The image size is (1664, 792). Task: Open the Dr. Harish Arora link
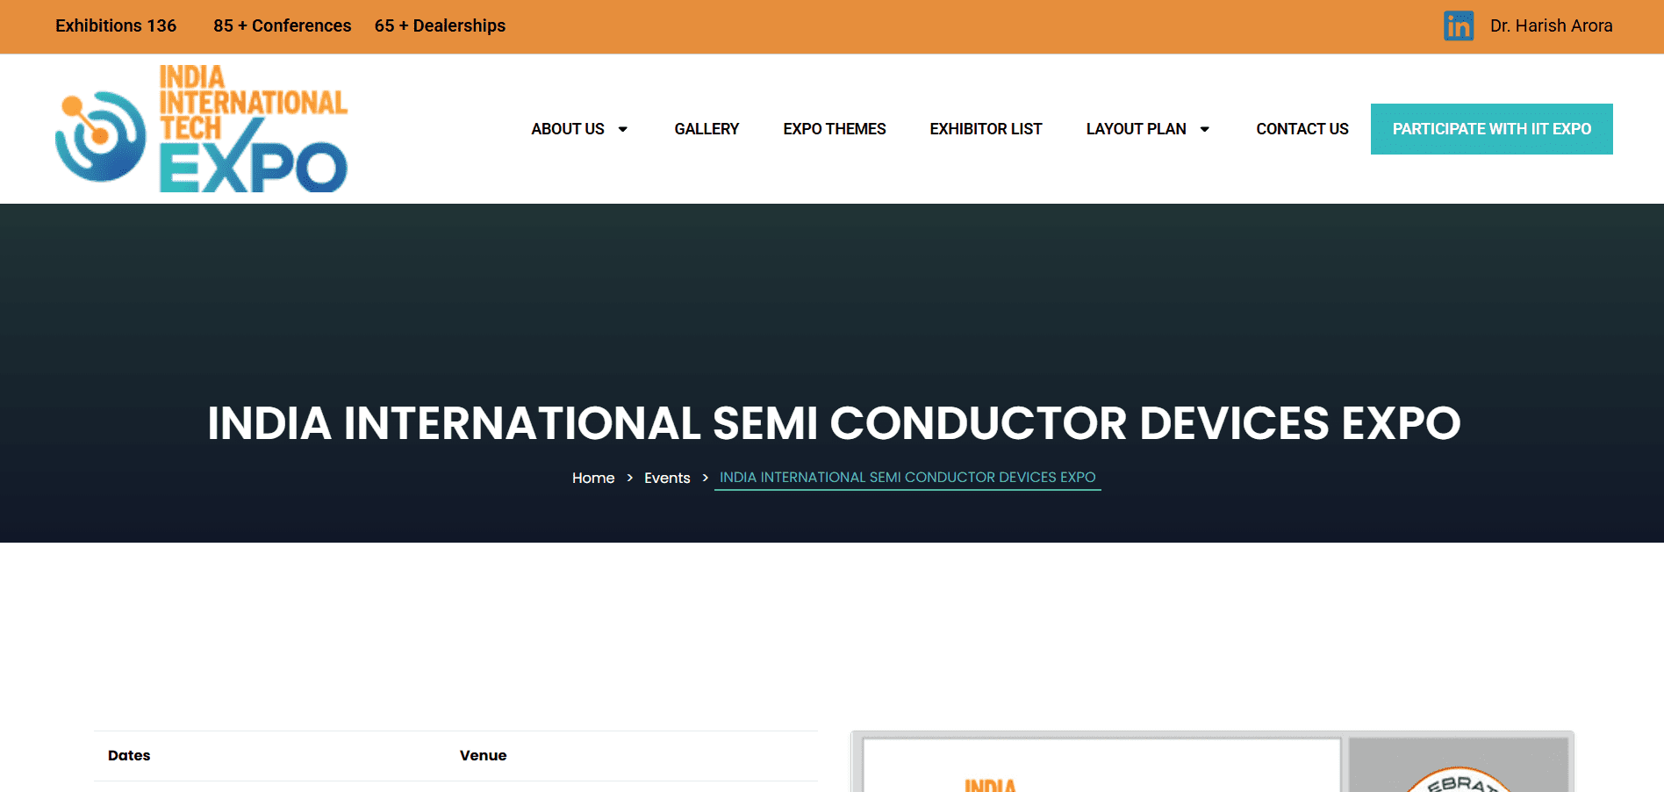[x=1551, y=25]
